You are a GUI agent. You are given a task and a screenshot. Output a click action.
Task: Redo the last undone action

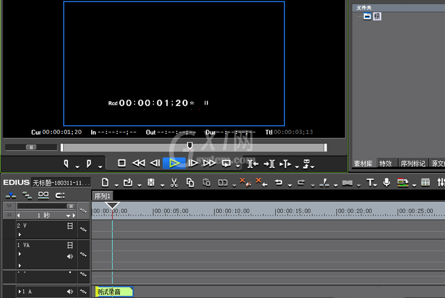click(301, 182)
